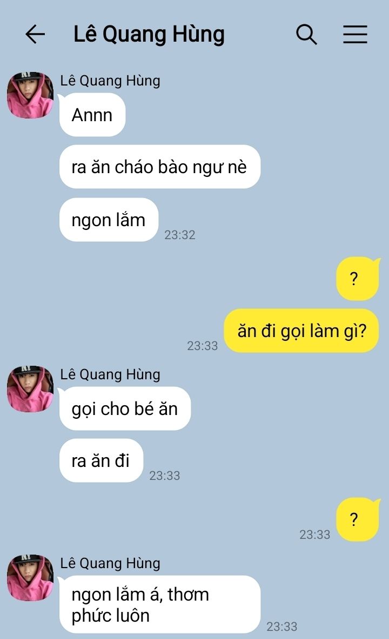Select the "ngon lắm á, thơm phức luôn" message
This screenshot has height=639, width=389.
tap(159, 604)
